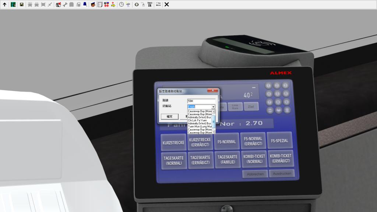Select the FS-NORMAL ticket button
The image size is (377, 212).
point(226,142)
